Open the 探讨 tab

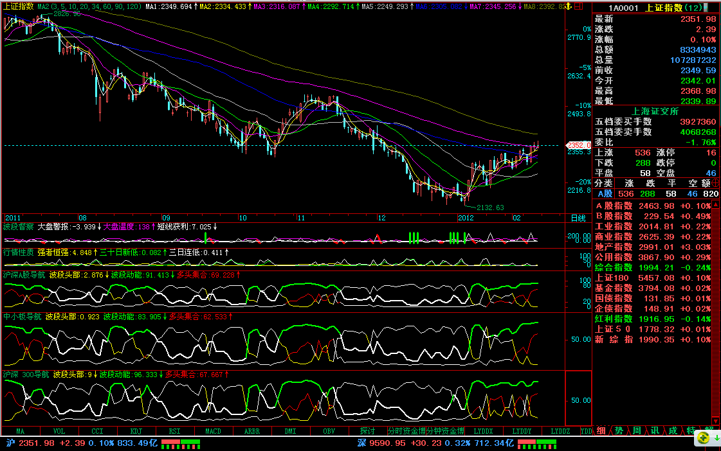(367, 431)
